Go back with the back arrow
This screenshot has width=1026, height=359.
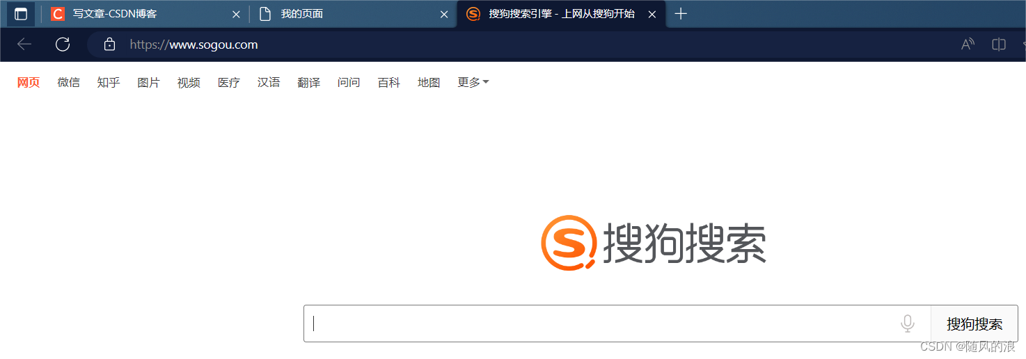tap(24, 45)
